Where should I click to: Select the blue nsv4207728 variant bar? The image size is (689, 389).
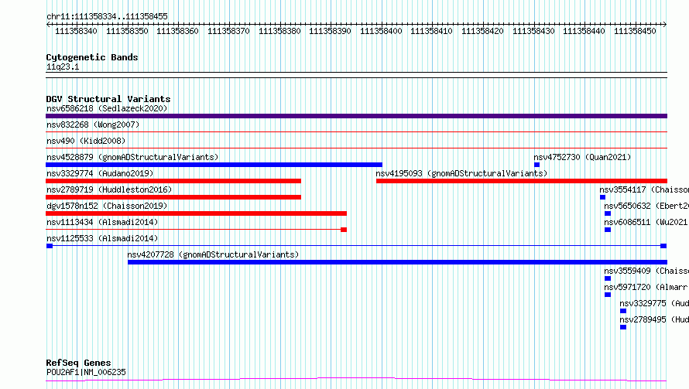(398, 262)
